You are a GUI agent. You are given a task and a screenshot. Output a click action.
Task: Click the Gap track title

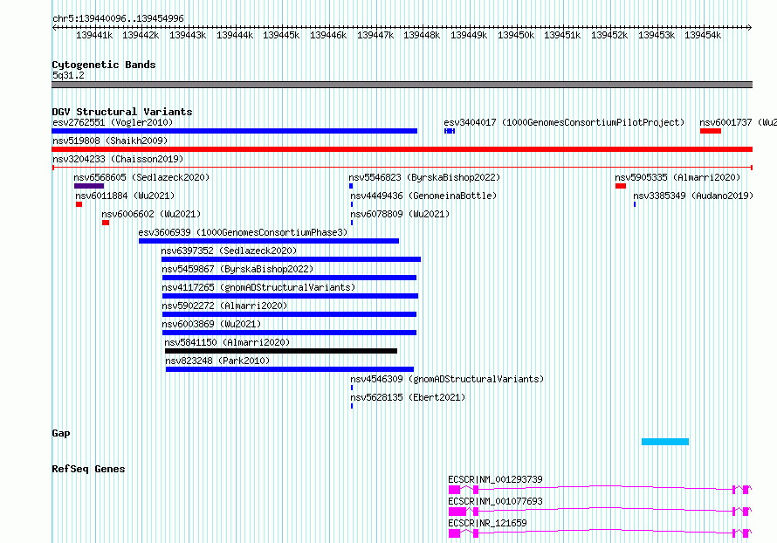click(61, 434)
